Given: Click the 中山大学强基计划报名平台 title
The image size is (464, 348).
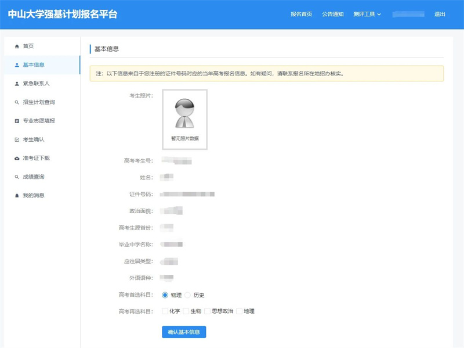Looking at the screenshot, I should click(x=63, y=14).
